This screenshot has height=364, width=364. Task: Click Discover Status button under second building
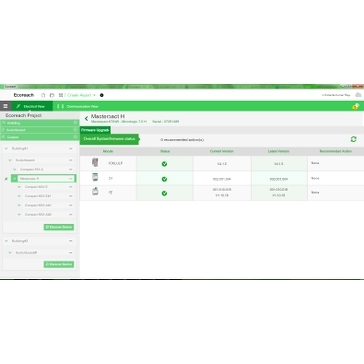pyautogui.click(x=59, y=264)
